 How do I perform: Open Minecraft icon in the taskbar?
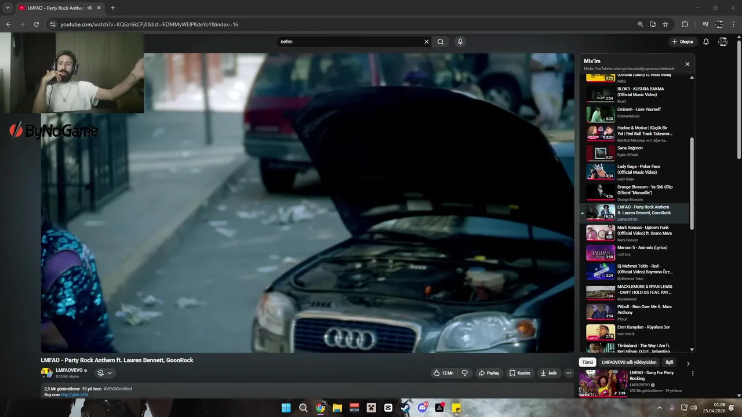tap(372, 408)
